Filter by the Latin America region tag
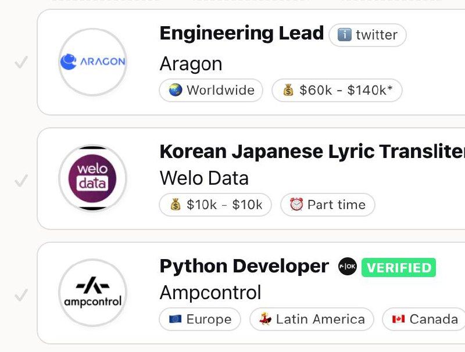 pos(312,319)
